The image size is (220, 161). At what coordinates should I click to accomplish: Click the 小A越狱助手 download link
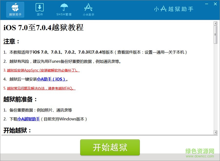pos(28,119)
